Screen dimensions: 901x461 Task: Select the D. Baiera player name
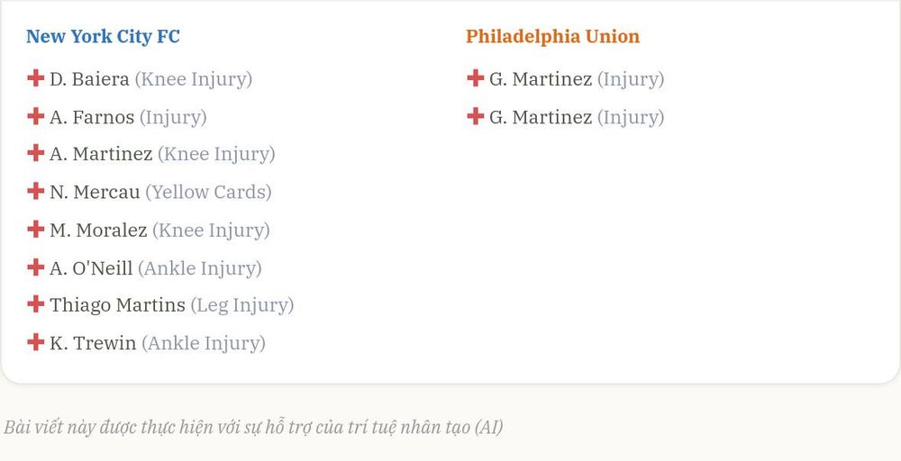(x=89, y=79)
